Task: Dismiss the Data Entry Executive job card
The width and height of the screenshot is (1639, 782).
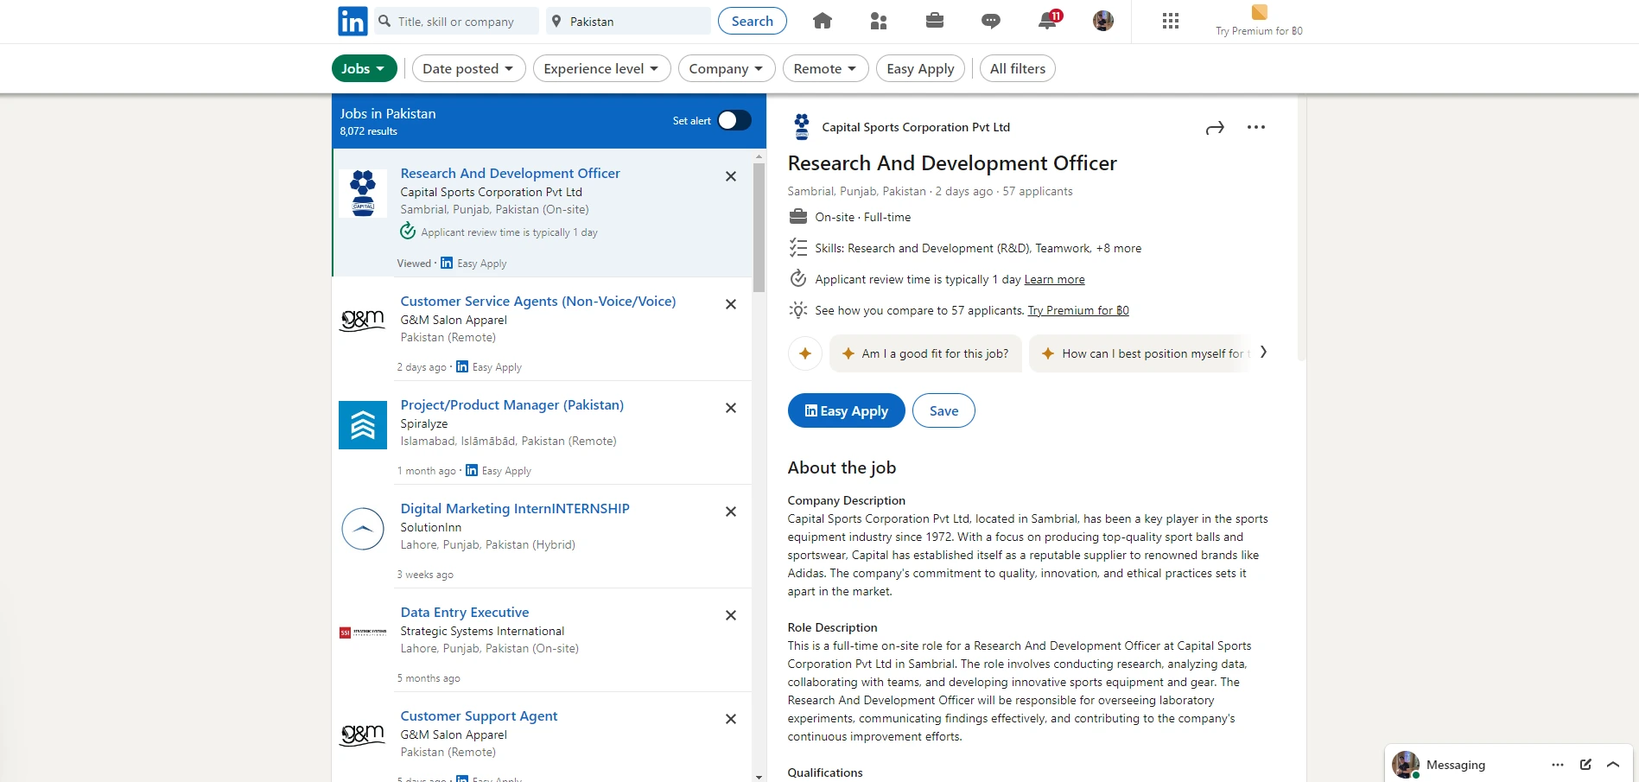Action: tap(731, 615)
